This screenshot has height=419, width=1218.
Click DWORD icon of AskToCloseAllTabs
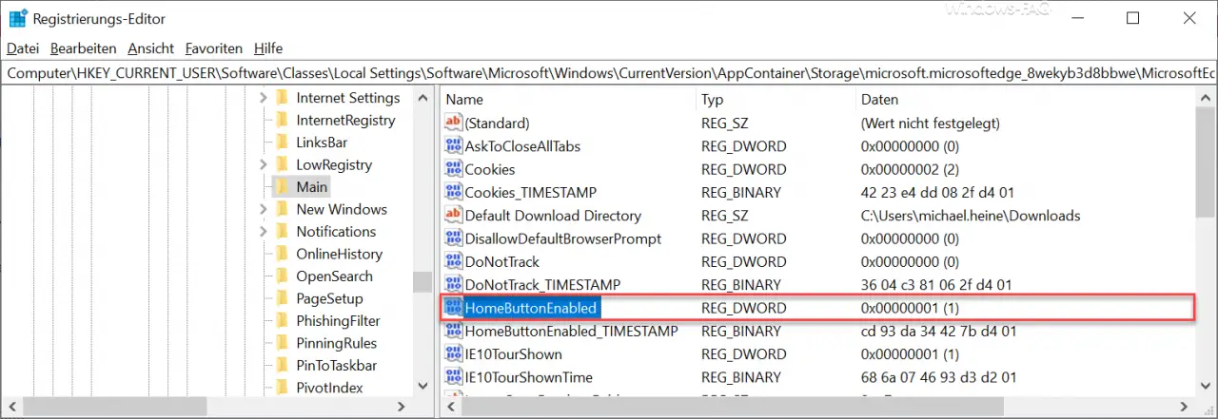454,146
